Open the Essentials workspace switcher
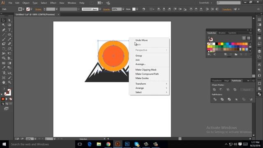The width and height of the screenshot is (263, 148). click(205, 3)
